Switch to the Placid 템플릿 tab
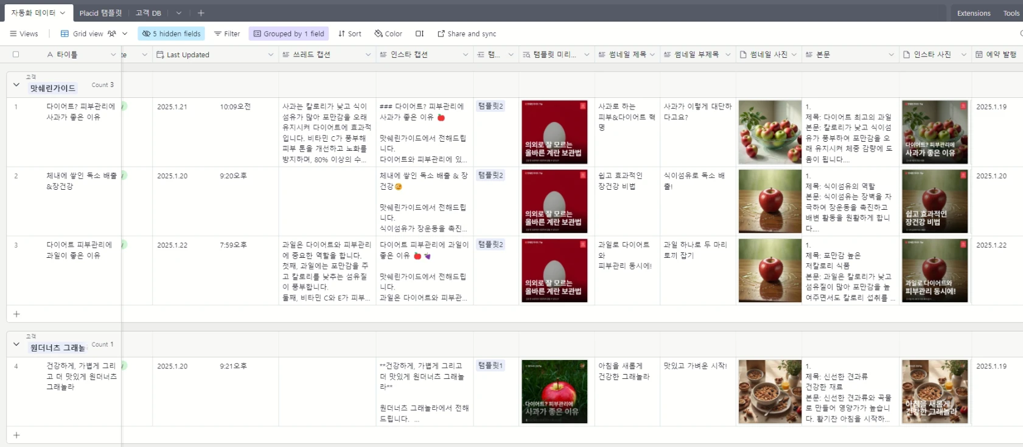1023x447 pixels. 100,13
